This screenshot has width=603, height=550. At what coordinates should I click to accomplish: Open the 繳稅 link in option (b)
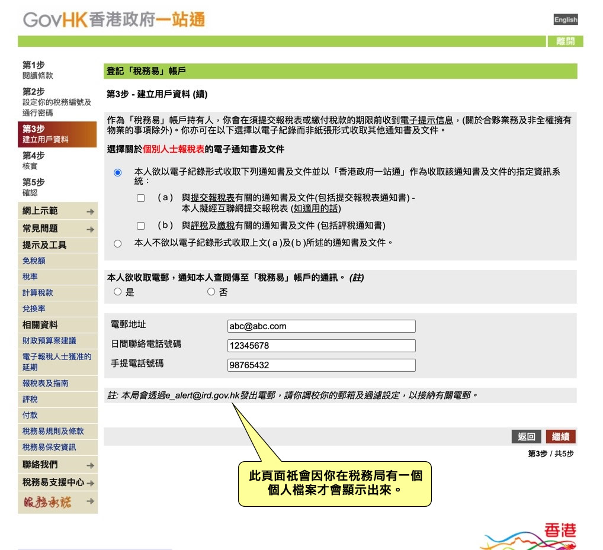coord(226,225)
